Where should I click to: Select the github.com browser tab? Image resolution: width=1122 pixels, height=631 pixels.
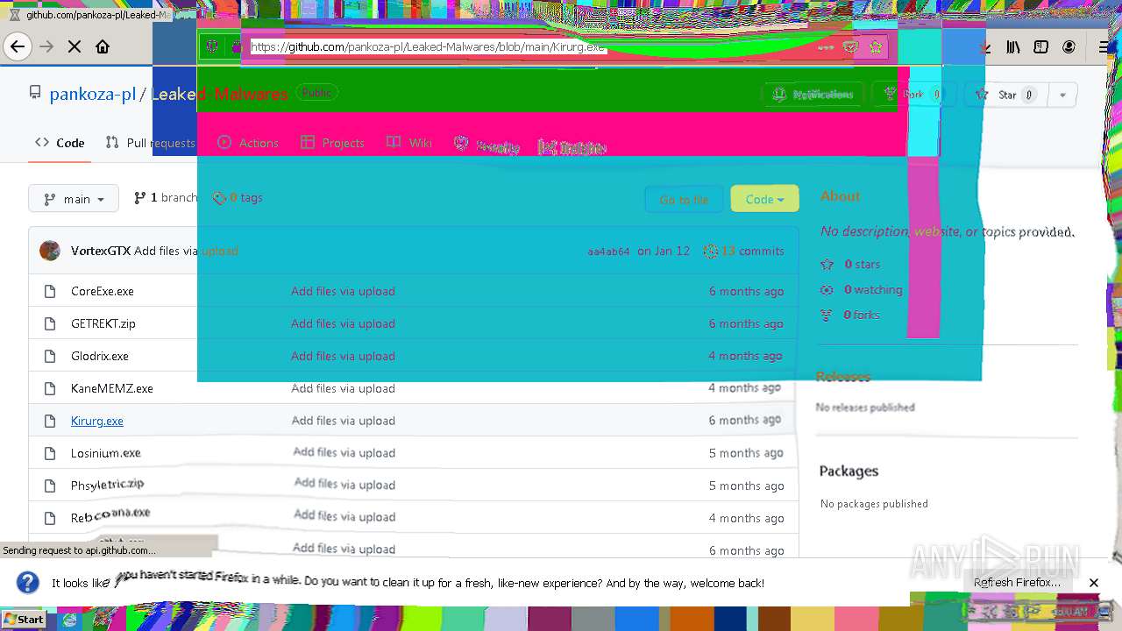click(x=88, y=15)
